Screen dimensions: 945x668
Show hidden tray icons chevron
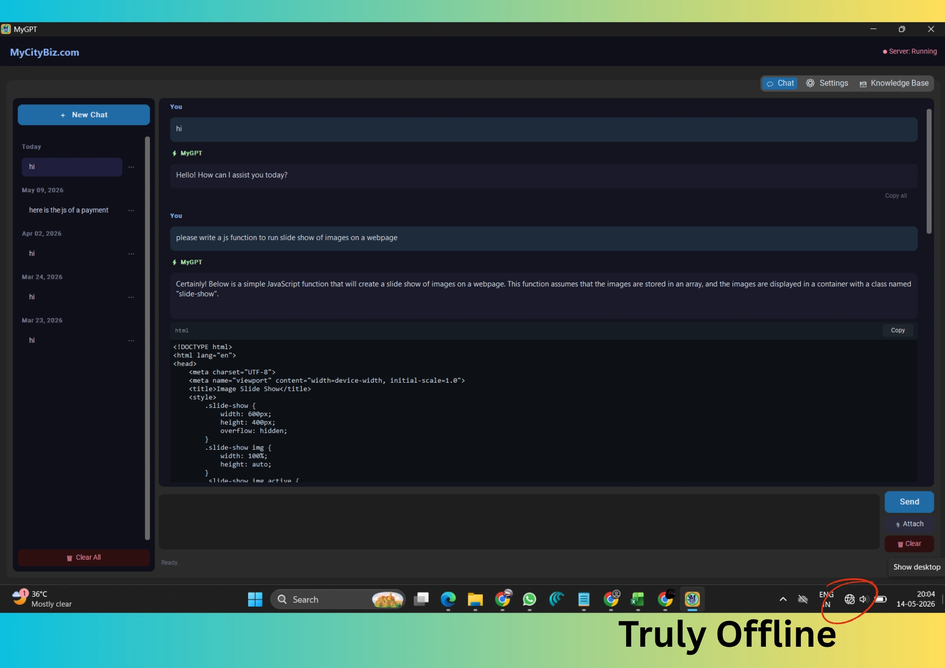pyautogui.click(x=783, y=599)
